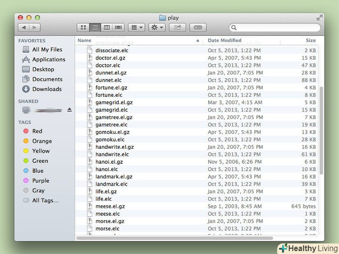Viewport: 339px width, 254px height.
Task: Select the Purple tag
Action: (41, 180)
